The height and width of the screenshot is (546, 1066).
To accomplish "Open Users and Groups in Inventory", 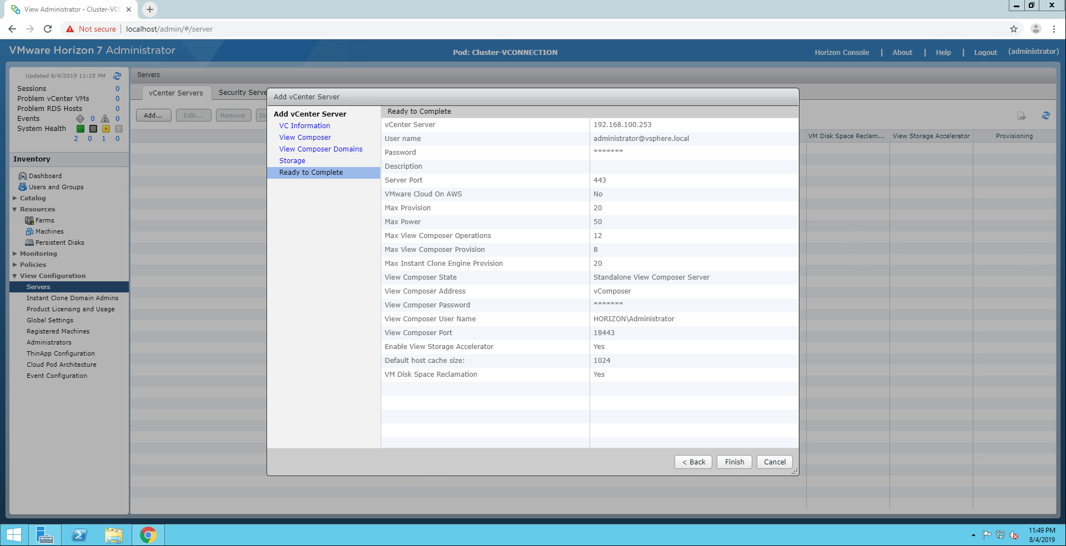I will 56,187.
